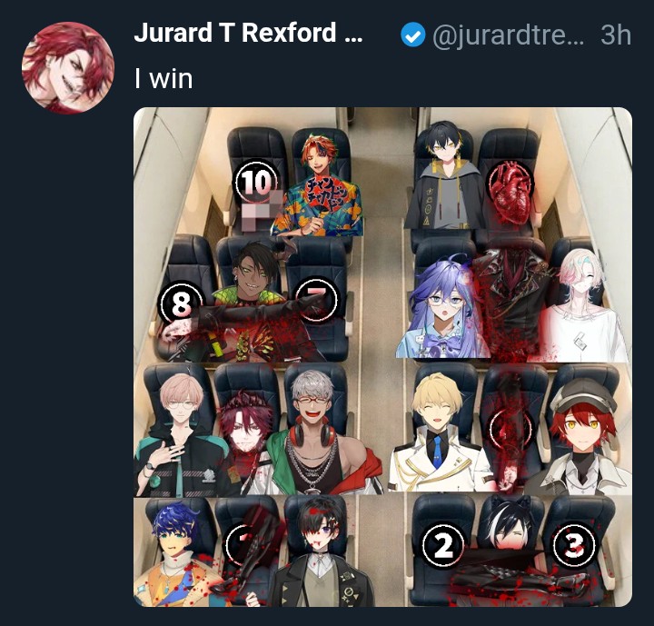Click the pixelated mosaic censored patch
The image size is (654, 626).
(x=260, y=212)
